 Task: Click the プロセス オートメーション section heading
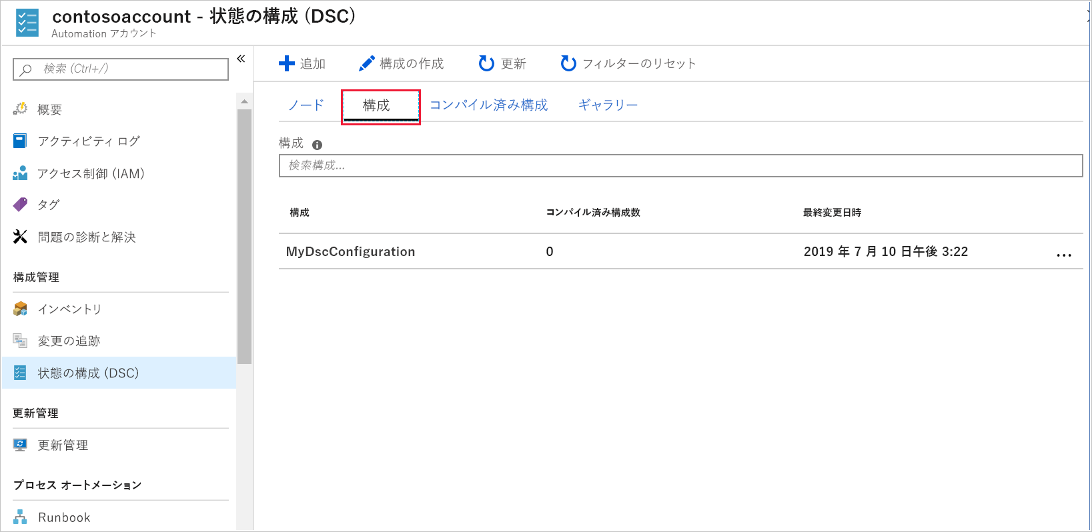[x=77, y=485]
